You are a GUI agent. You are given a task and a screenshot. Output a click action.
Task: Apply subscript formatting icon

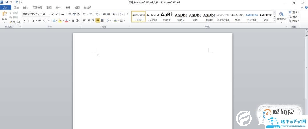44,21
